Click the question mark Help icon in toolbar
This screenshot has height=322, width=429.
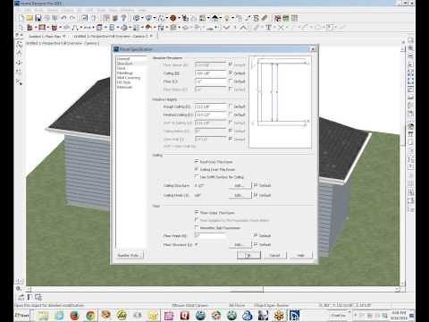pyautogui.click(x=123, y=18)
